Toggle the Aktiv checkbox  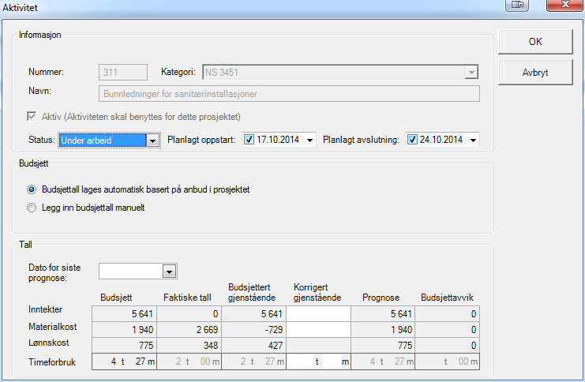(x=32, y=116)
